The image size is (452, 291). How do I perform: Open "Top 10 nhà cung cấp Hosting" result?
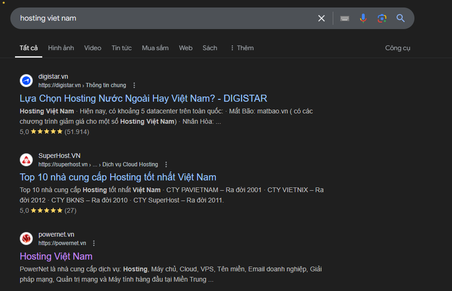118,177
